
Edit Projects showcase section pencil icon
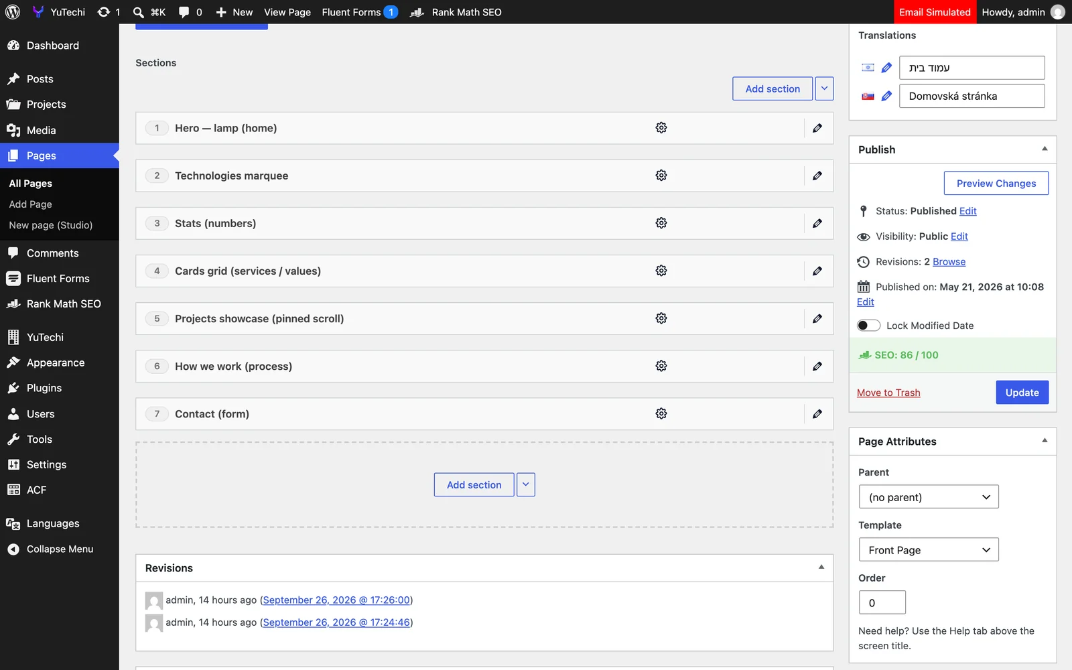[x=817, y=318]
